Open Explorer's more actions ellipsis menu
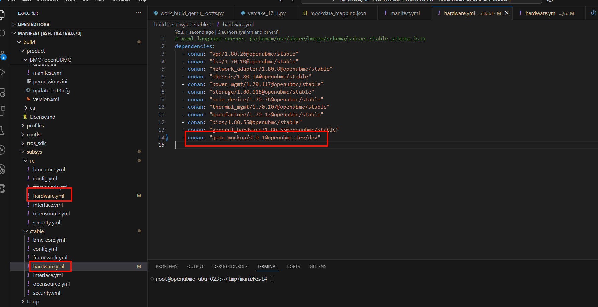598x307 pixels. [x=138, y=13]
